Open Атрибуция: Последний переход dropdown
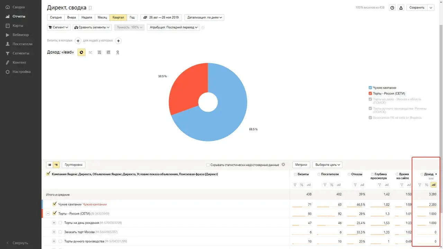The image size is (443, 249). coord(173,27)
